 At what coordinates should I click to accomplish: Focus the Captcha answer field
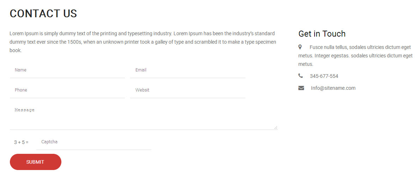pos(94,142)
